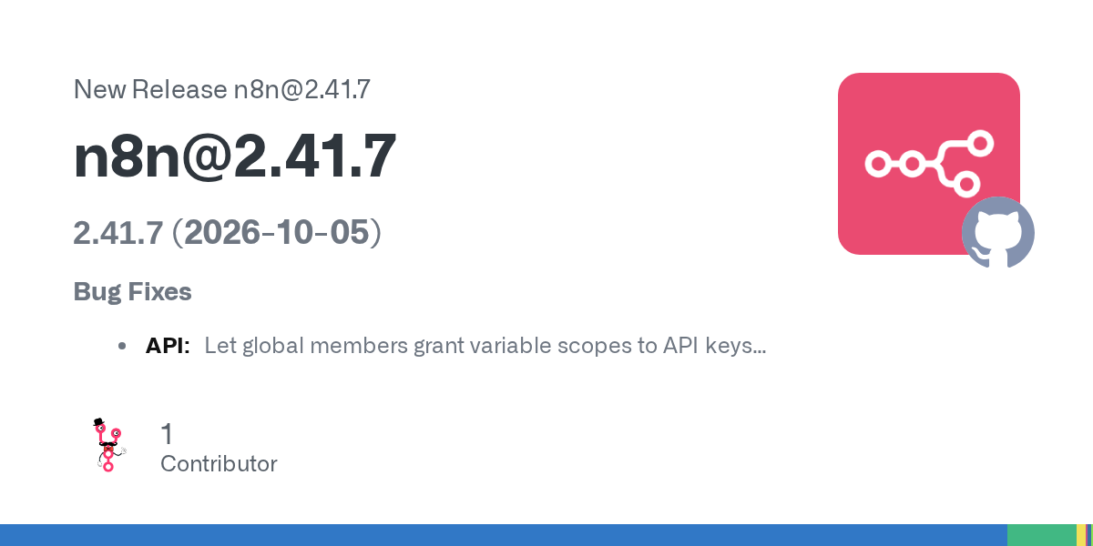1093x546 pixels.
Task: Open the n8n@2.41.7 release title
Action: pos(235,157)
